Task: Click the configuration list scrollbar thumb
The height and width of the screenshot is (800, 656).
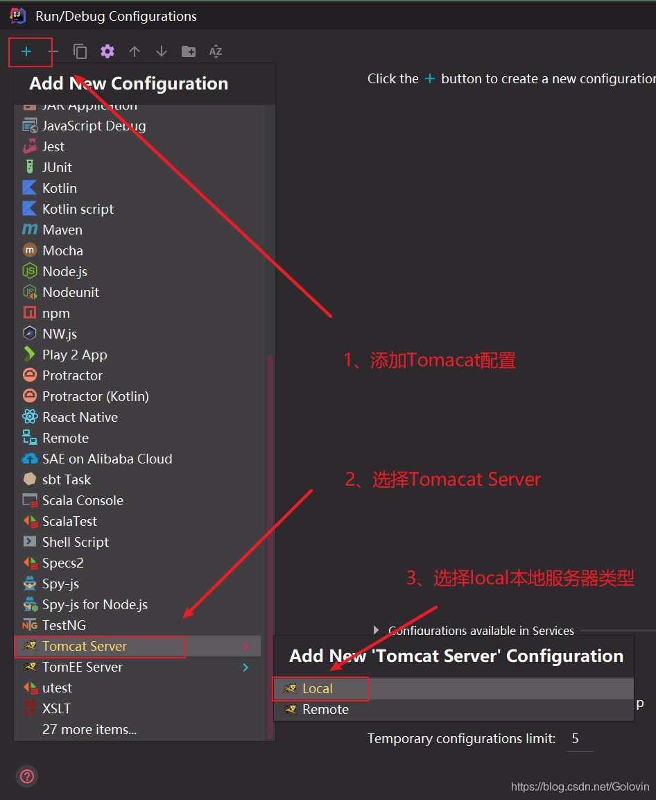Action: coord(270,546)
